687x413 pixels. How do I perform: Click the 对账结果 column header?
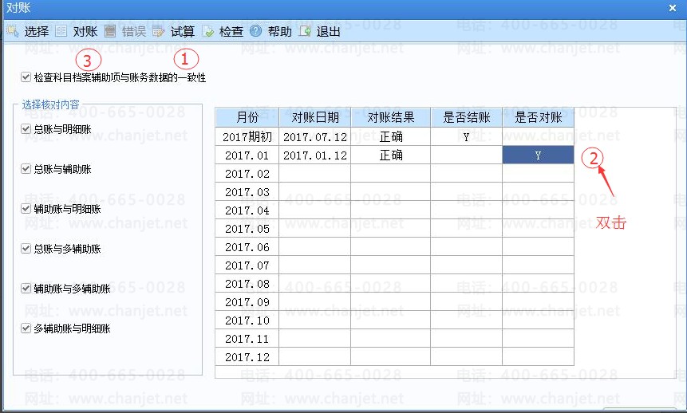click(x=391, y=117)
